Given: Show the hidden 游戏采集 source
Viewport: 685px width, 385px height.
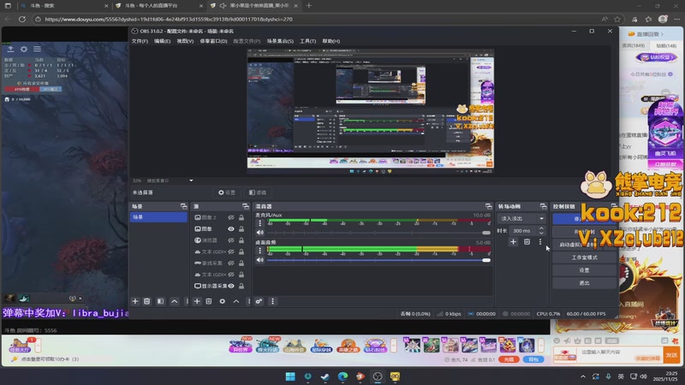Looking at the screenshot, I should (231, 264).
